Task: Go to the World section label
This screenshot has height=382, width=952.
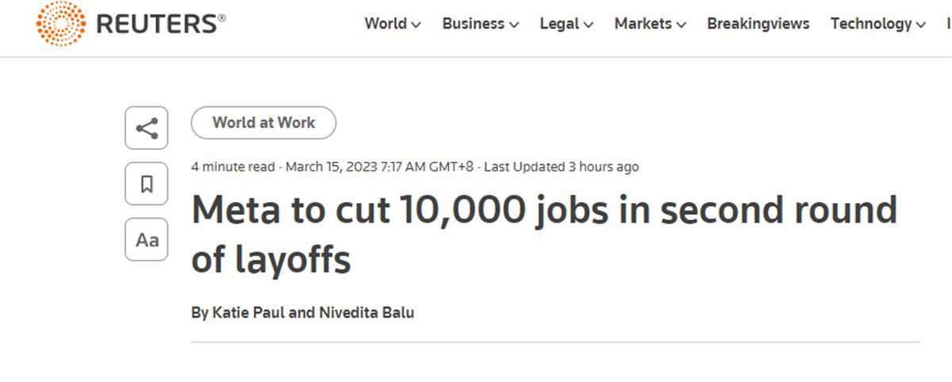Action: coord(386,24)
